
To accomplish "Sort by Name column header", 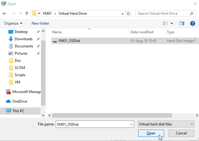I will point(89,32).
